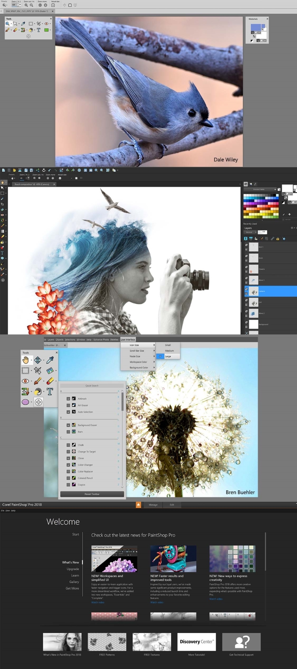
Task: Click the circled plus at the bottom of the Beach composition toolbar
Action: coord(3,280)
